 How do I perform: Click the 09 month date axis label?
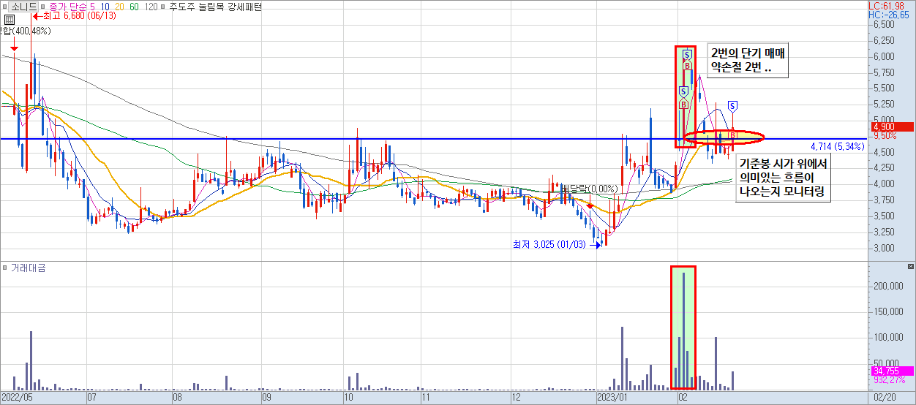point(266,398)
